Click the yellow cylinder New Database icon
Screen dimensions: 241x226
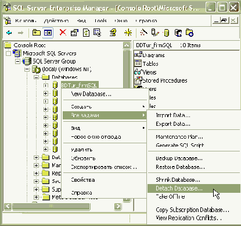(166, 33)
